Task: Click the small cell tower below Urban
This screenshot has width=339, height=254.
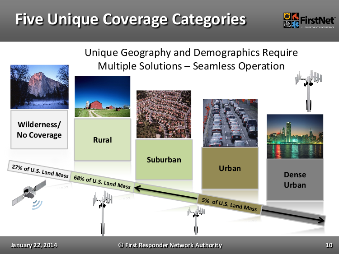Action: point(196,220)
